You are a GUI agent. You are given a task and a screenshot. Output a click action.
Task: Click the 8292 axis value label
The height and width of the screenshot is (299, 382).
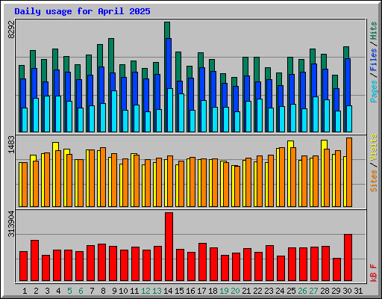11,30
